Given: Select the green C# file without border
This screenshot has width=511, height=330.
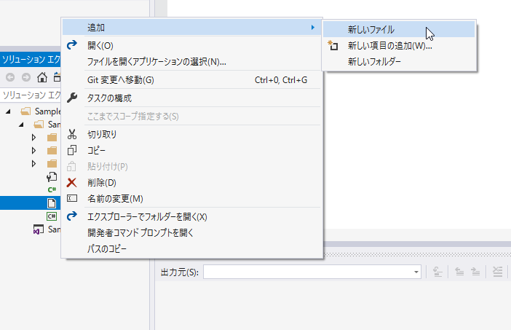Looking at the screenshot, I should click(x=52, y=189).
